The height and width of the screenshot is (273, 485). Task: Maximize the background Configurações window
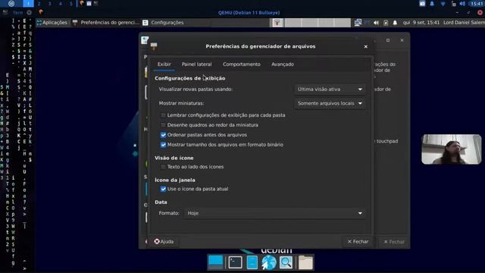click(x=388, y=40)
